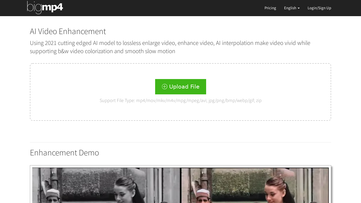This screenshot has width=361, height=203.
Task: Click the Enhancement Demo heading
Action: (x=64, y=153)
